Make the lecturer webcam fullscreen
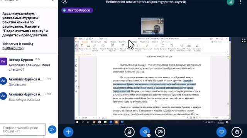The height and width of the screenshot is (138, 247). 161,21
